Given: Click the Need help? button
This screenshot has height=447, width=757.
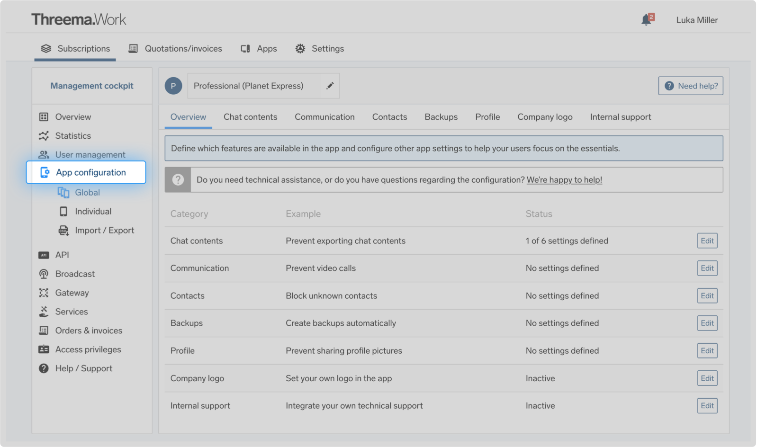Looking at the screenshot, I should tap(691, 86).
